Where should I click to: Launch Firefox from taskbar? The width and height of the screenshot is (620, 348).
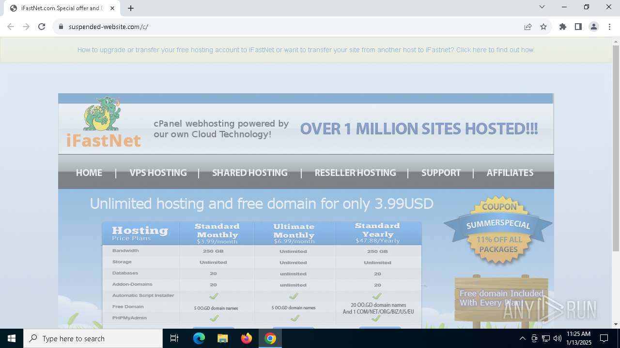(247, 338)
